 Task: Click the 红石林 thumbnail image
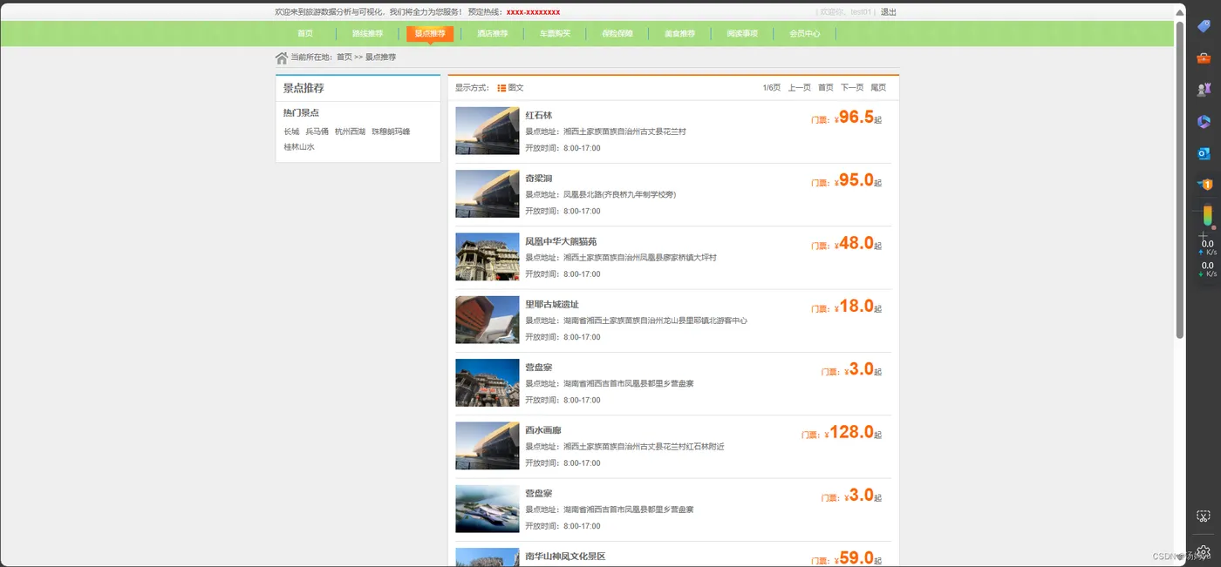click(x=488, y=131)
